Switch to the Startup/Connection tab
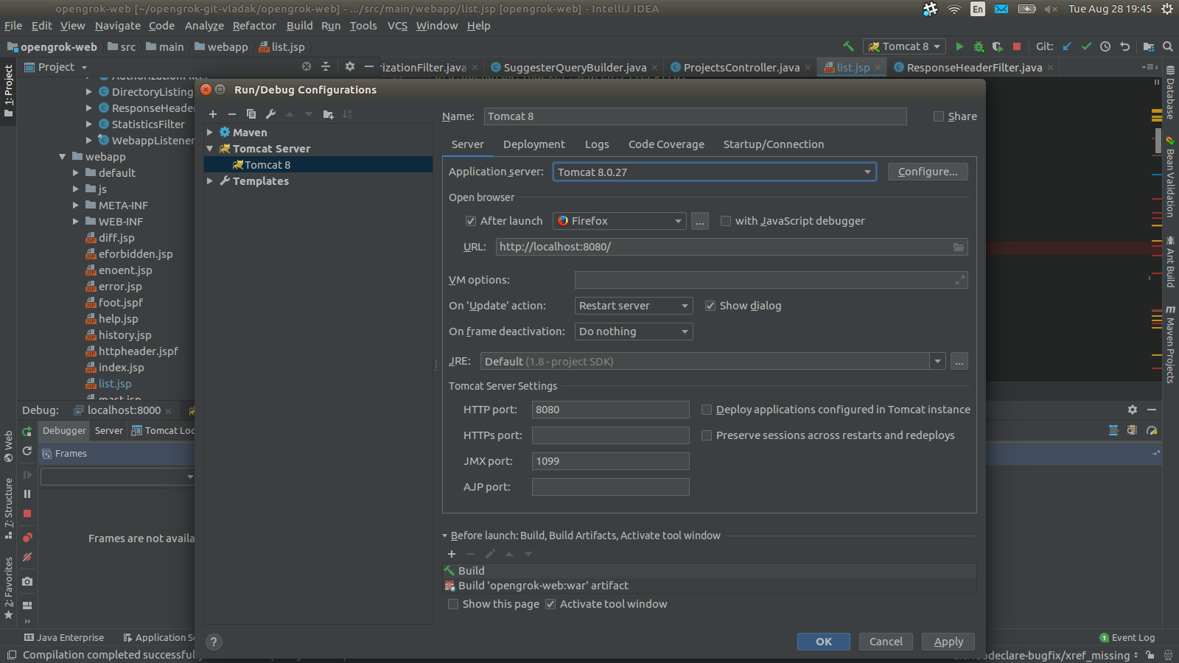 pos(774,144)
